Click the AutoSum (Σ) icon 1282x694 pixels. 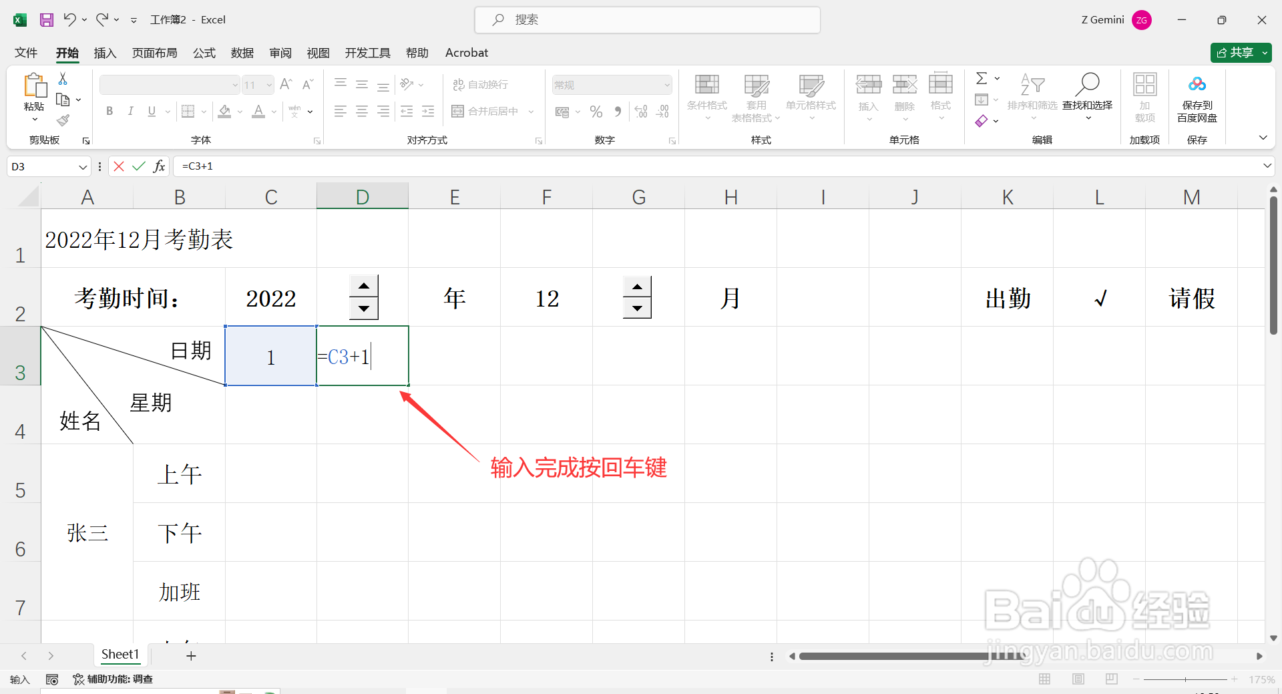[982, 78]
